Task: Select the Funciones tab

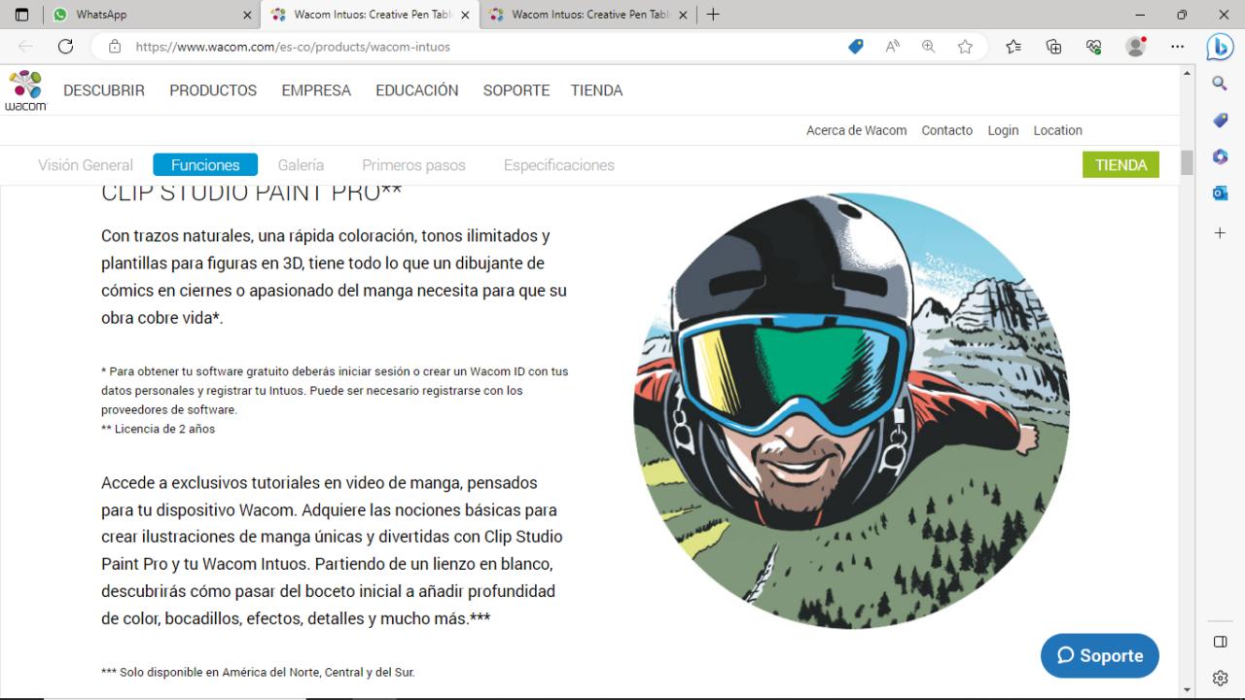Action: pyautogui.click(x=205, y=165)
